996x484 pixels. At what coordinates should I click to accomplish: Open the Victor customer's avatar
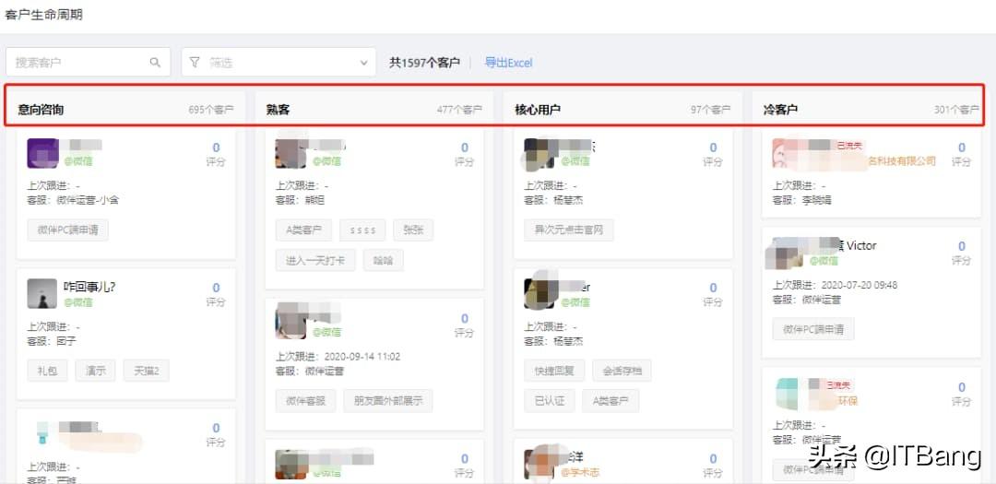pyautogui.click(x=787, y=253)
